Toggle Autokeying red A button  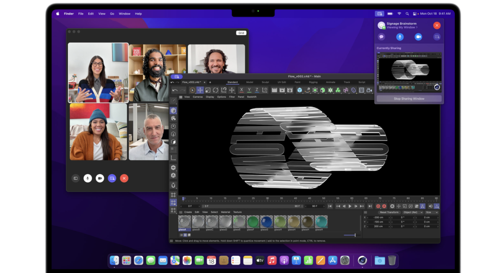tap(384, 206)
